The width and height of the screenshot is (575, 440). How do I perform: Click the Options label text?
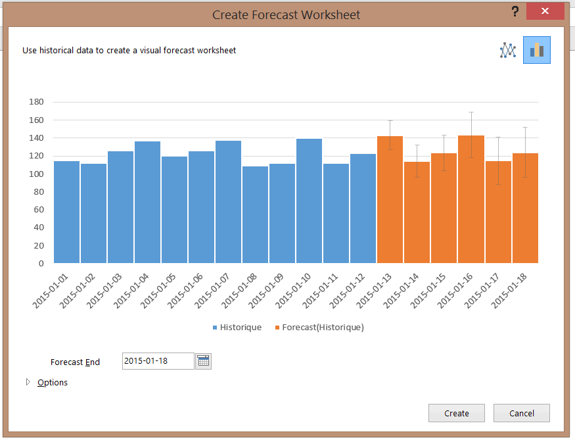pos(53,382)
